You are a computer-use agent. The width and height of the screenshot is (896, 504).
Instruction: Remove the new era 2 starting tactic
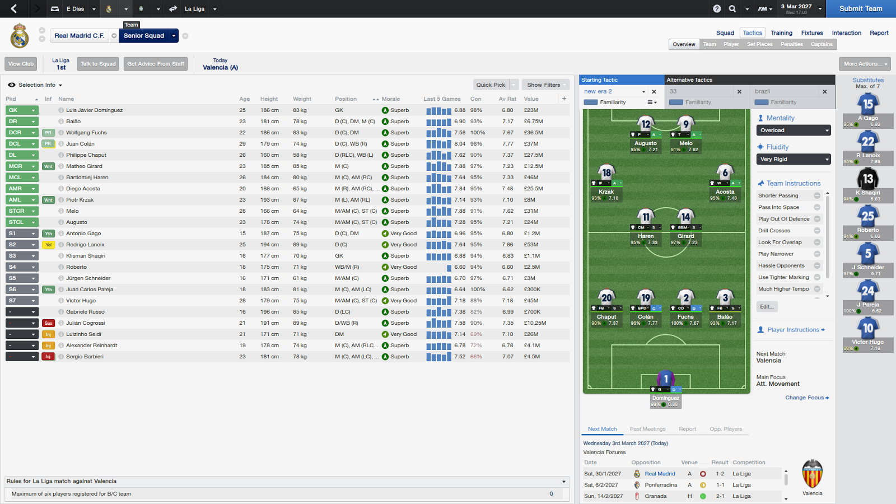coord(654,91)
